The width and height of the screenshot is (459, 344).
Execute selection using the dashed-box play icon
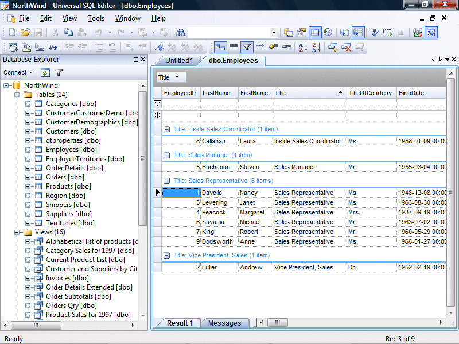pyautogui.click(x=388, y=33)
